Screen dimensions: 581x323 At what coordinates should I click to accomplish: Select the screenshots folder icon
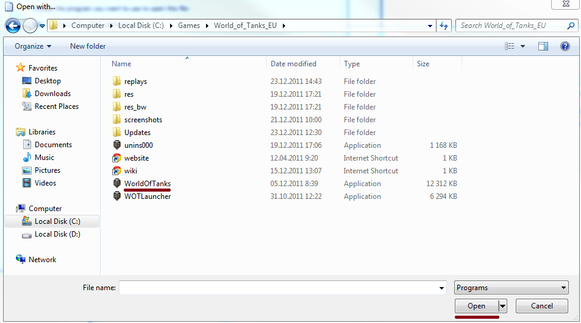pos(116,119)
